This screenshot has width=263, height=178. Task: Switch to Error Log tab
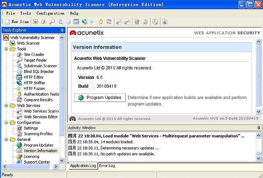pyautogui.click(x=107, y=166)
